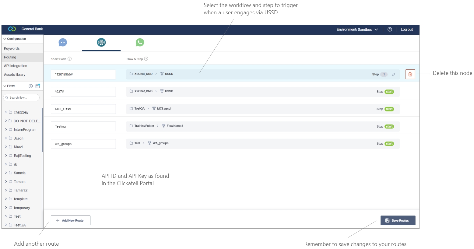Viewport: 474px width, 249px height.
Task: Expand the InternProgram folder
Action: pos(6,130)
